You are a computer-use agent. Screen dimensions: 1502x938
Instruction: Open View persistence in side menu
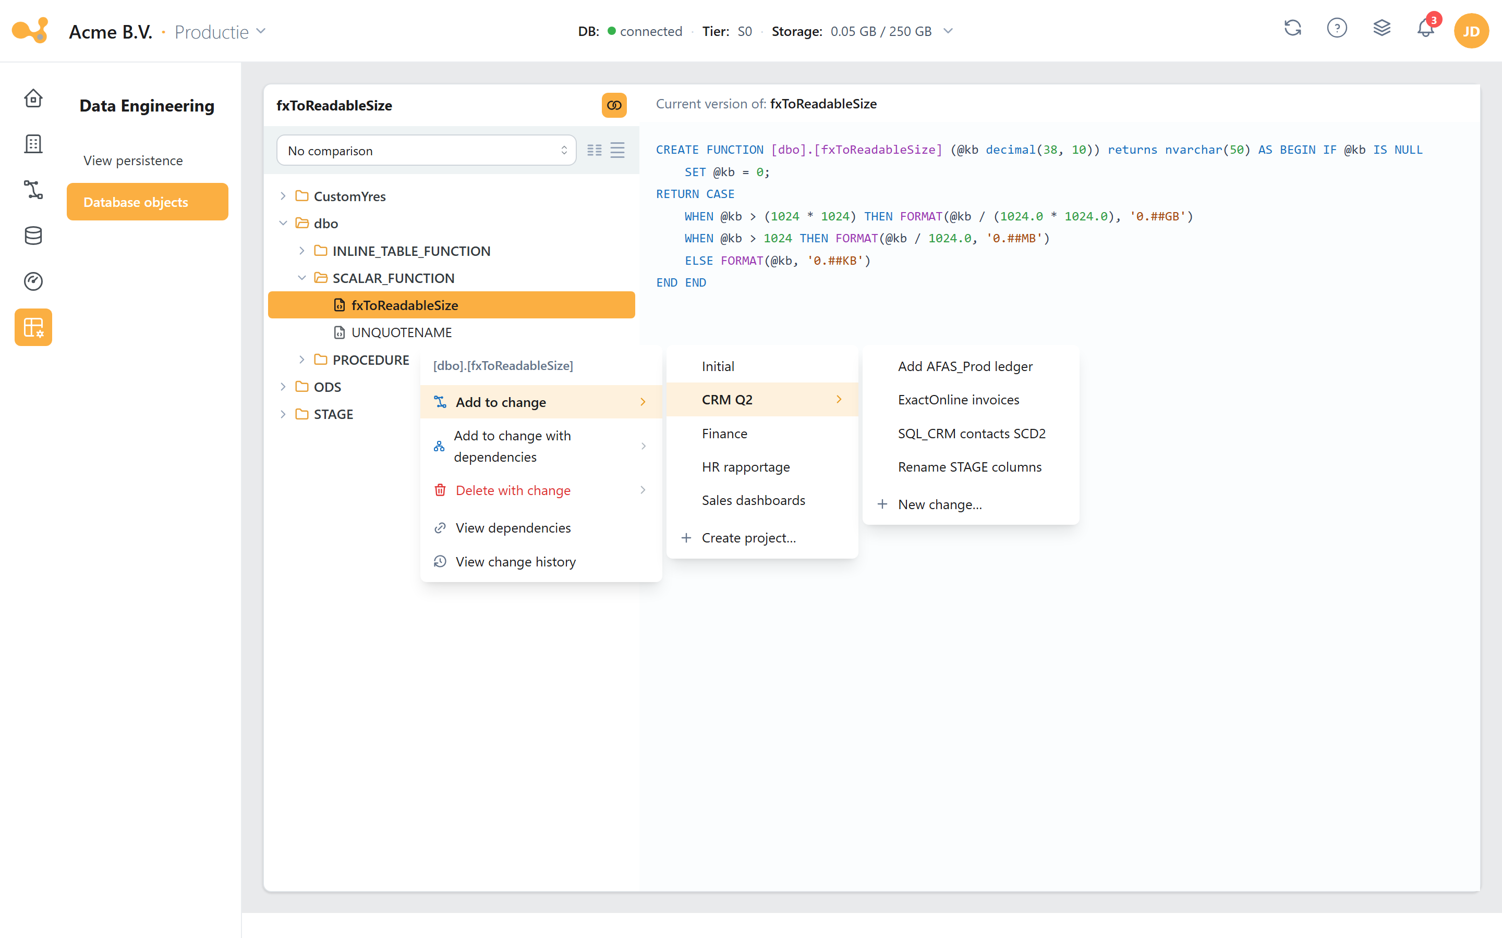(147, 161)
